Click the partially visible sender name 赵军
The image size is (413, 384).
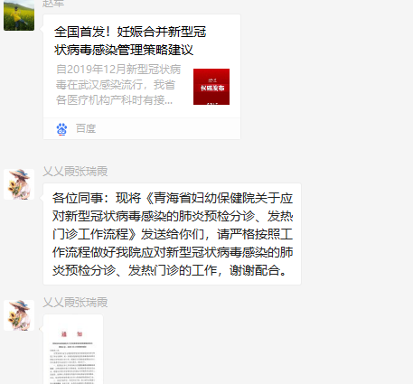click(x=53, y=4)
